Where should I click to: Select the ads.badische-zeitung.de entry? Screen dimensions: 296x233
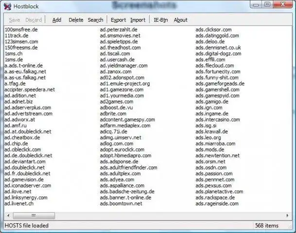click(127, 192)
